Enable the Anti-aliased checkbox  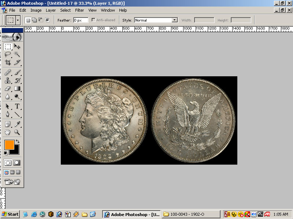click(x=93, y=20)
